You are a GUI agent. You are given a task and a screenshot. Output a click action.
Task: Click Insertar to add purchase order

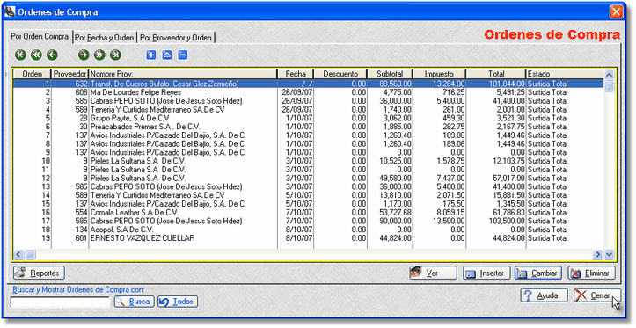pyautogui.click(x=486, y=273)
